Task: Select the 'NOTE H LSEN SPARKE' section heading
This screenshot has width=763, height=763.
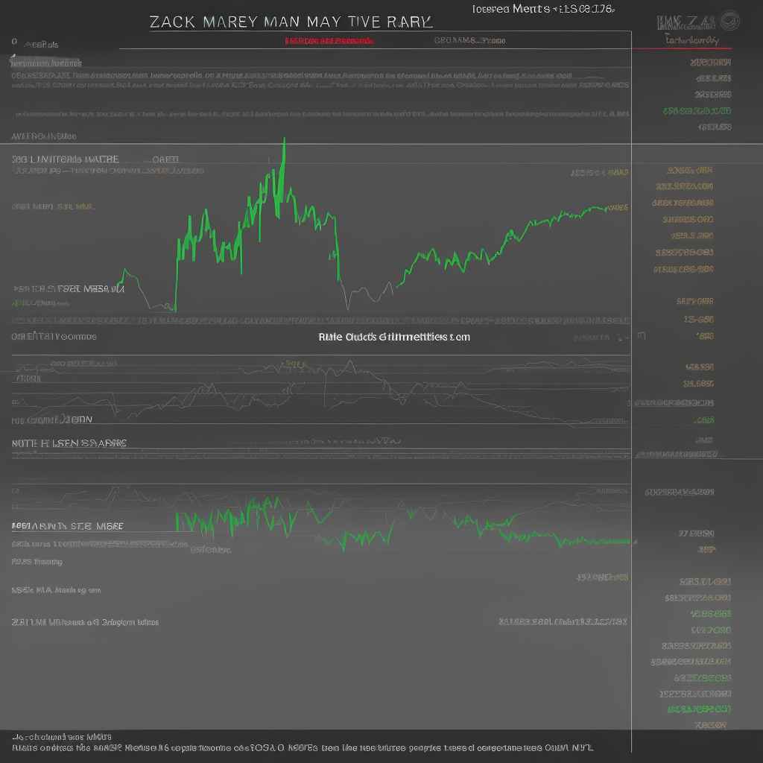Action: 69,443
